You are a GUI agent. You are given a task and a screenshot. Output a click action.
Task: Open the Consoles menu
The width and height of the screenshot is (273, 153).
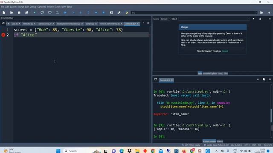(41, 7)
